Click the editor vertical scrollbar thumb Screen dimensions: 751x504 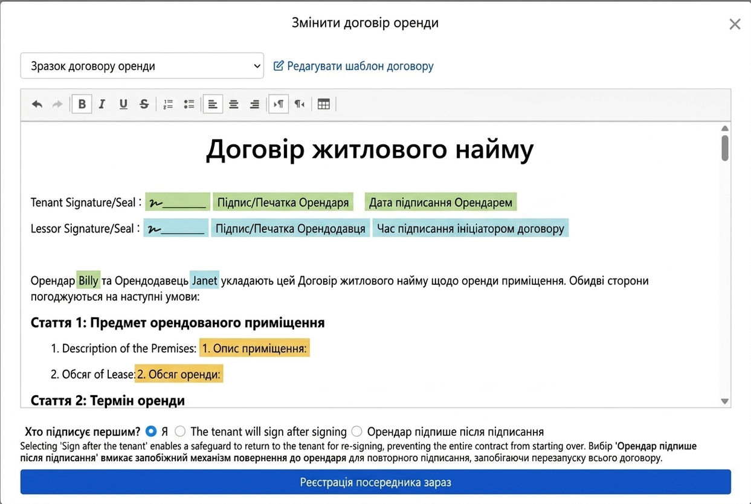click(725, 148)
